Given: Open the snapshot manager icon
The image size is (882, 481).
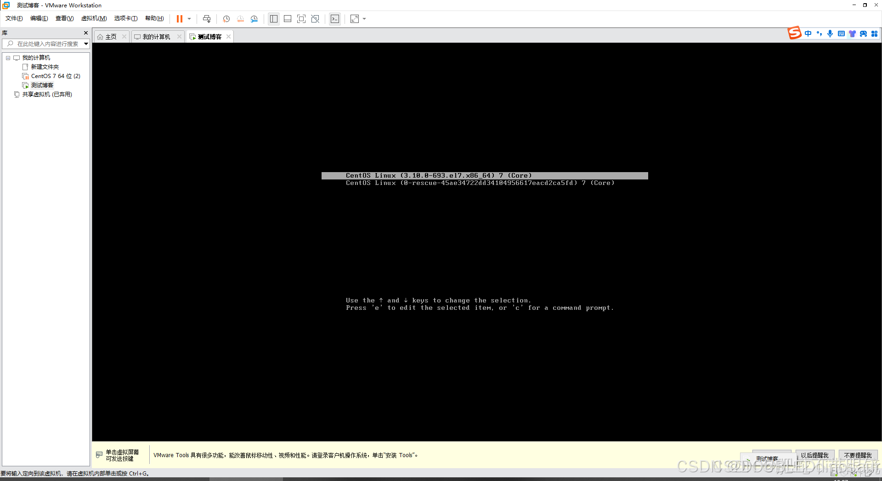Looking at the screenshot, I should [x=254, y=19].
